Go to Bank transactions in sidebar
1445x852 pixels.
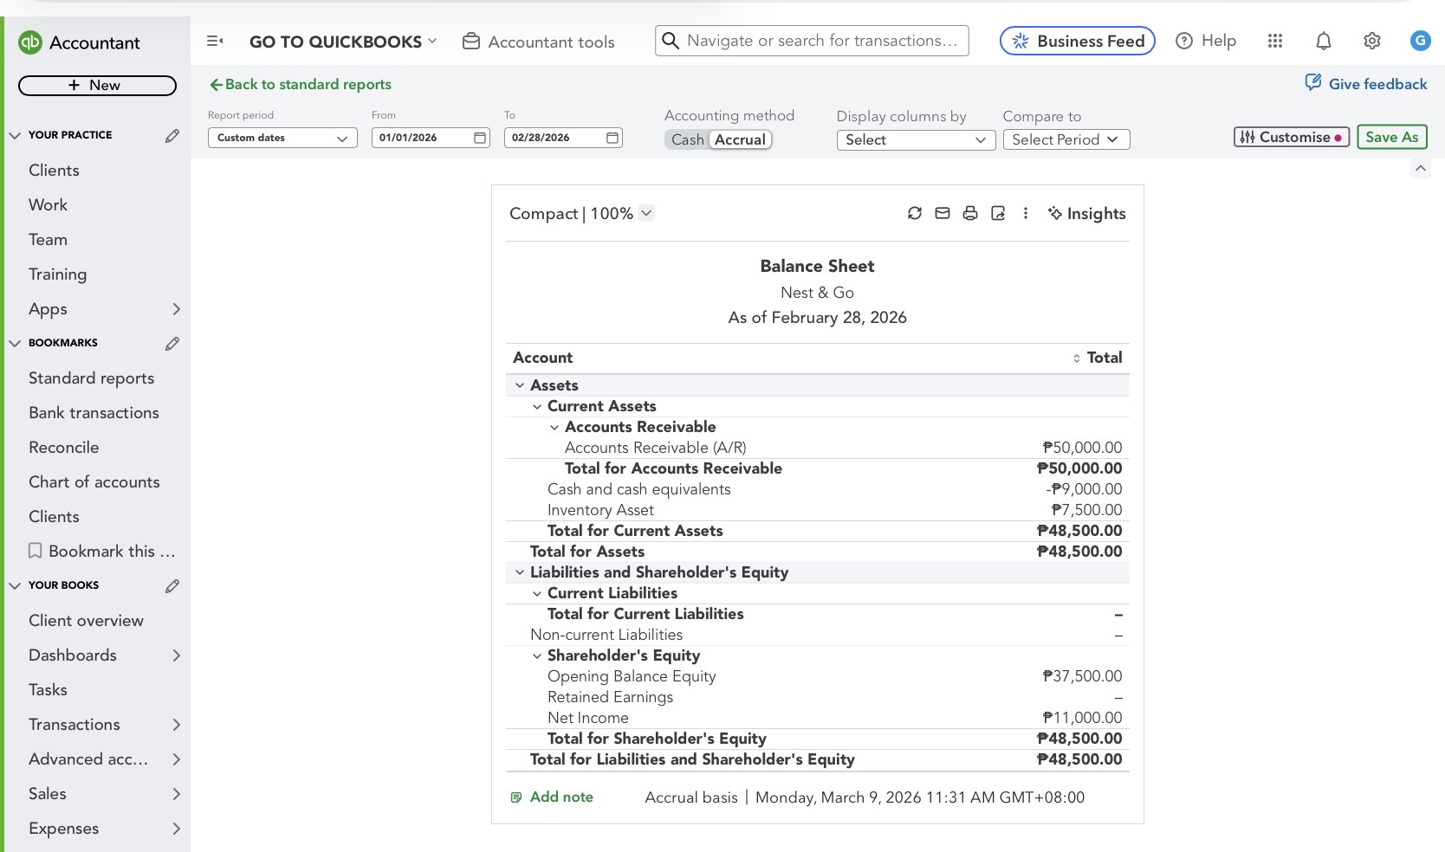coord(94,413)
